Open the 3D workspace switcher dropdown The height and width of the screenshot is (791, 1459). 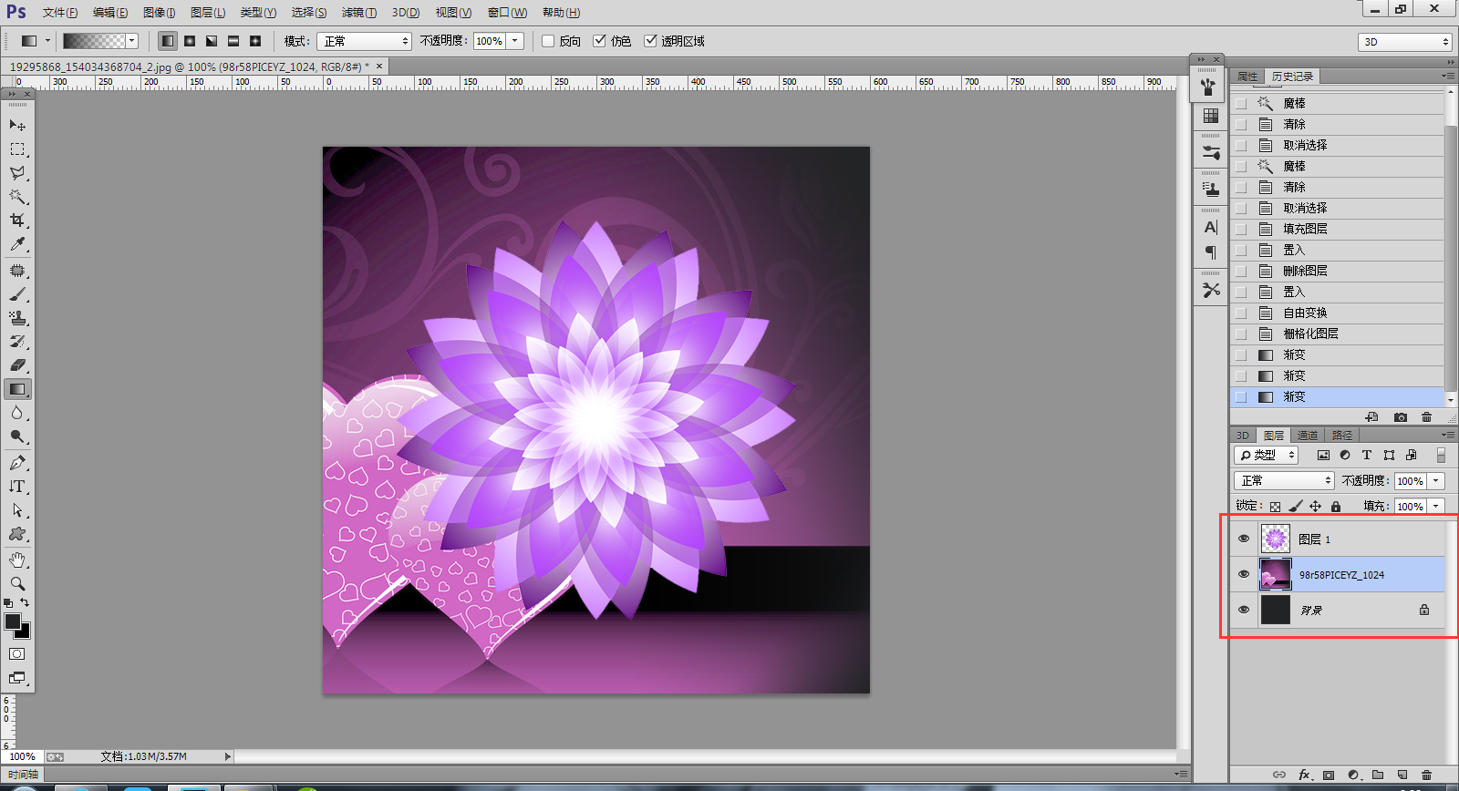click(x=1405, y=42)
